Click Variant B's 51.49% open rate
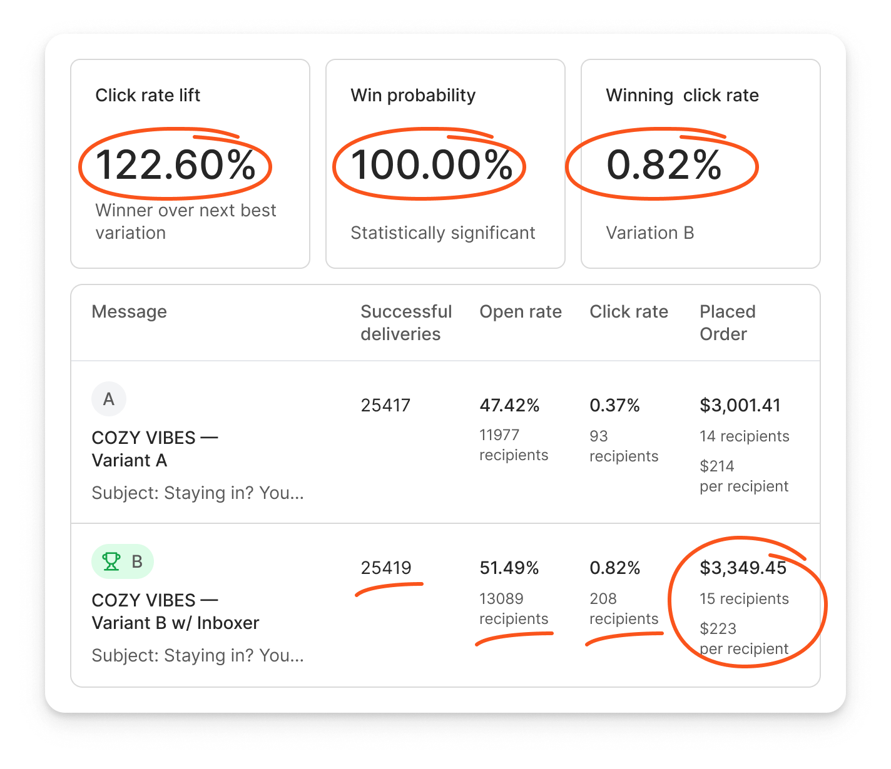This screenshot has width=891, height=769. click(509, 568)
